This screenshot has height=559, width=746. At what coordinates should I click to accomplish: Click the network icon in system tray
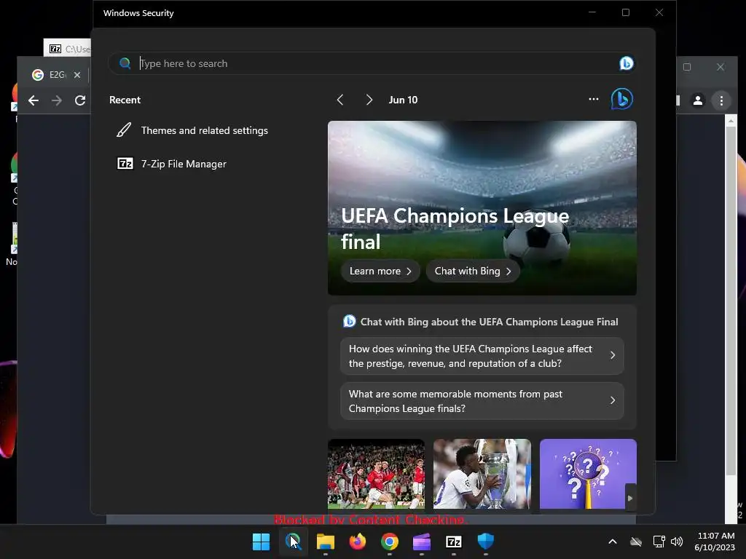[x=659, y=542]
